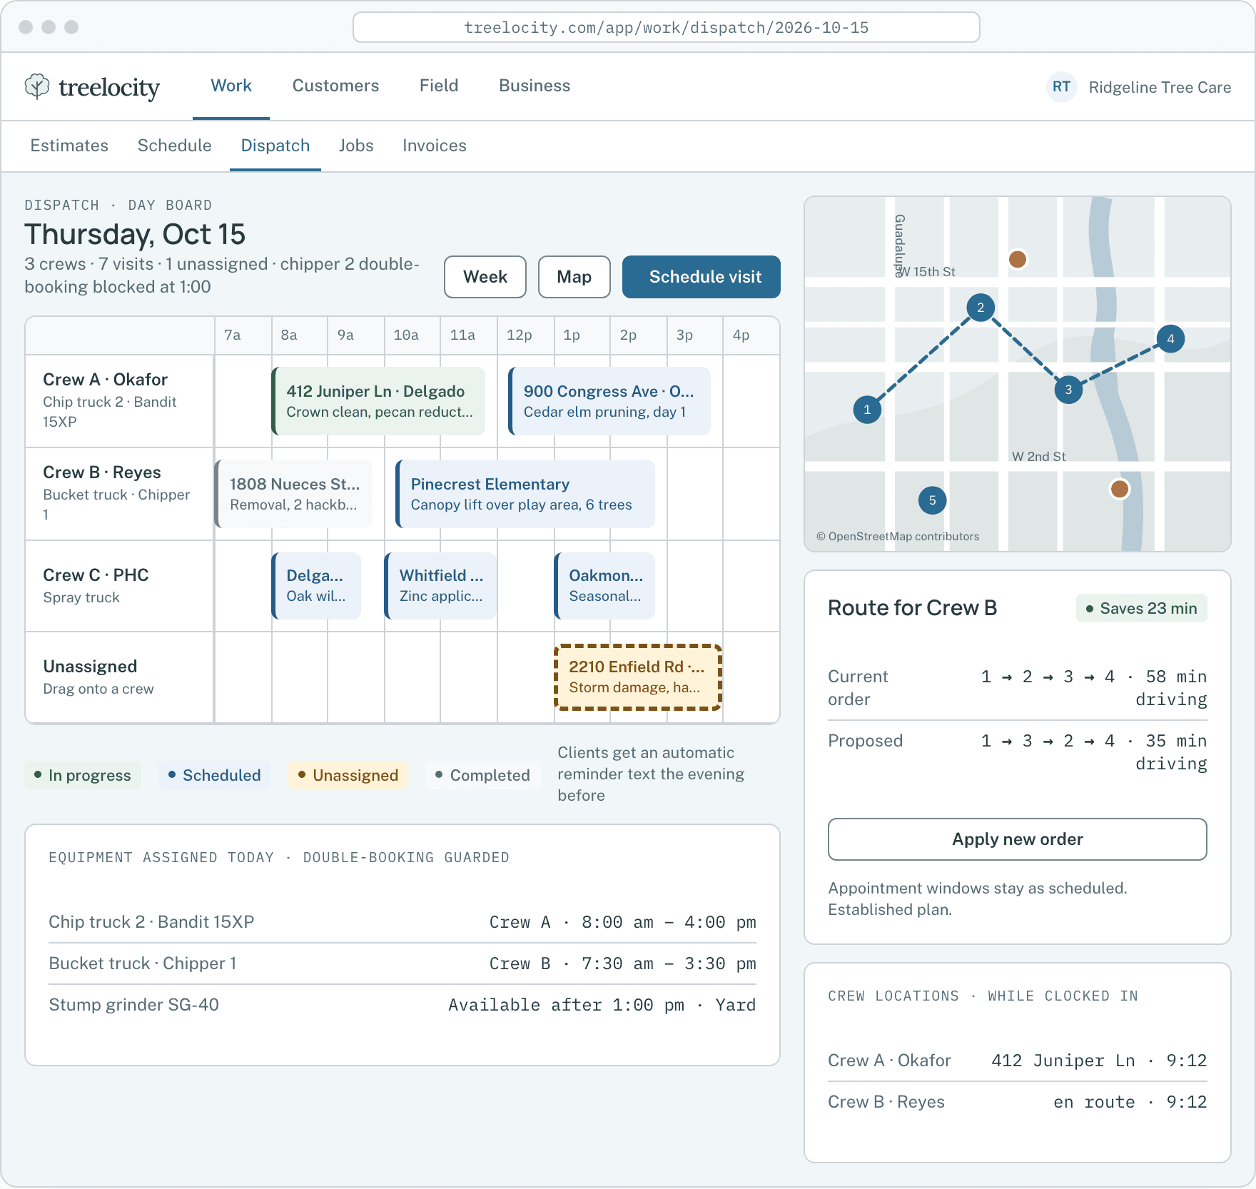
Task: Select the unassigned 2210 Enfield Rd visit
Action: [638, 677]
